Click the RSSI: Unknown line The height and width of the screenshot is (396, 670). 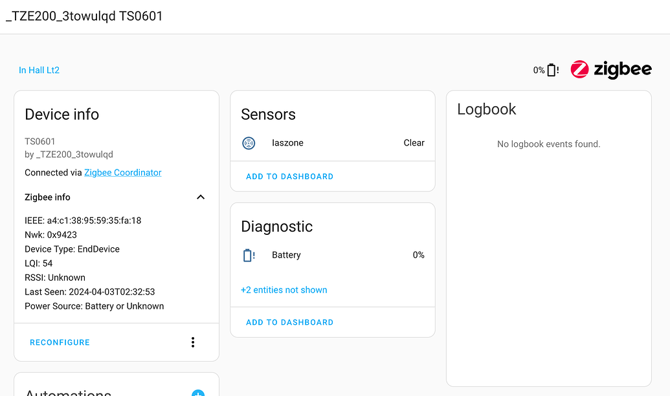pos(55,278)
